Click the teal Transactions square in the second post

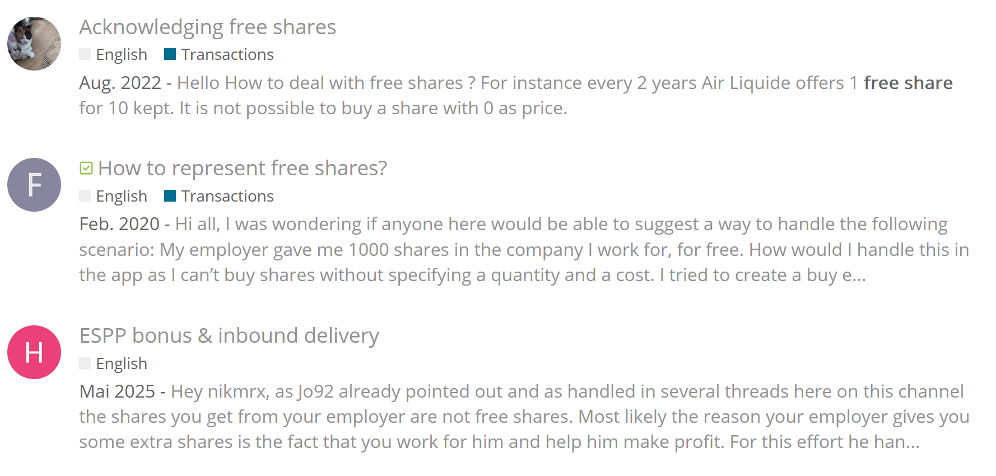(x=170, y=196)
